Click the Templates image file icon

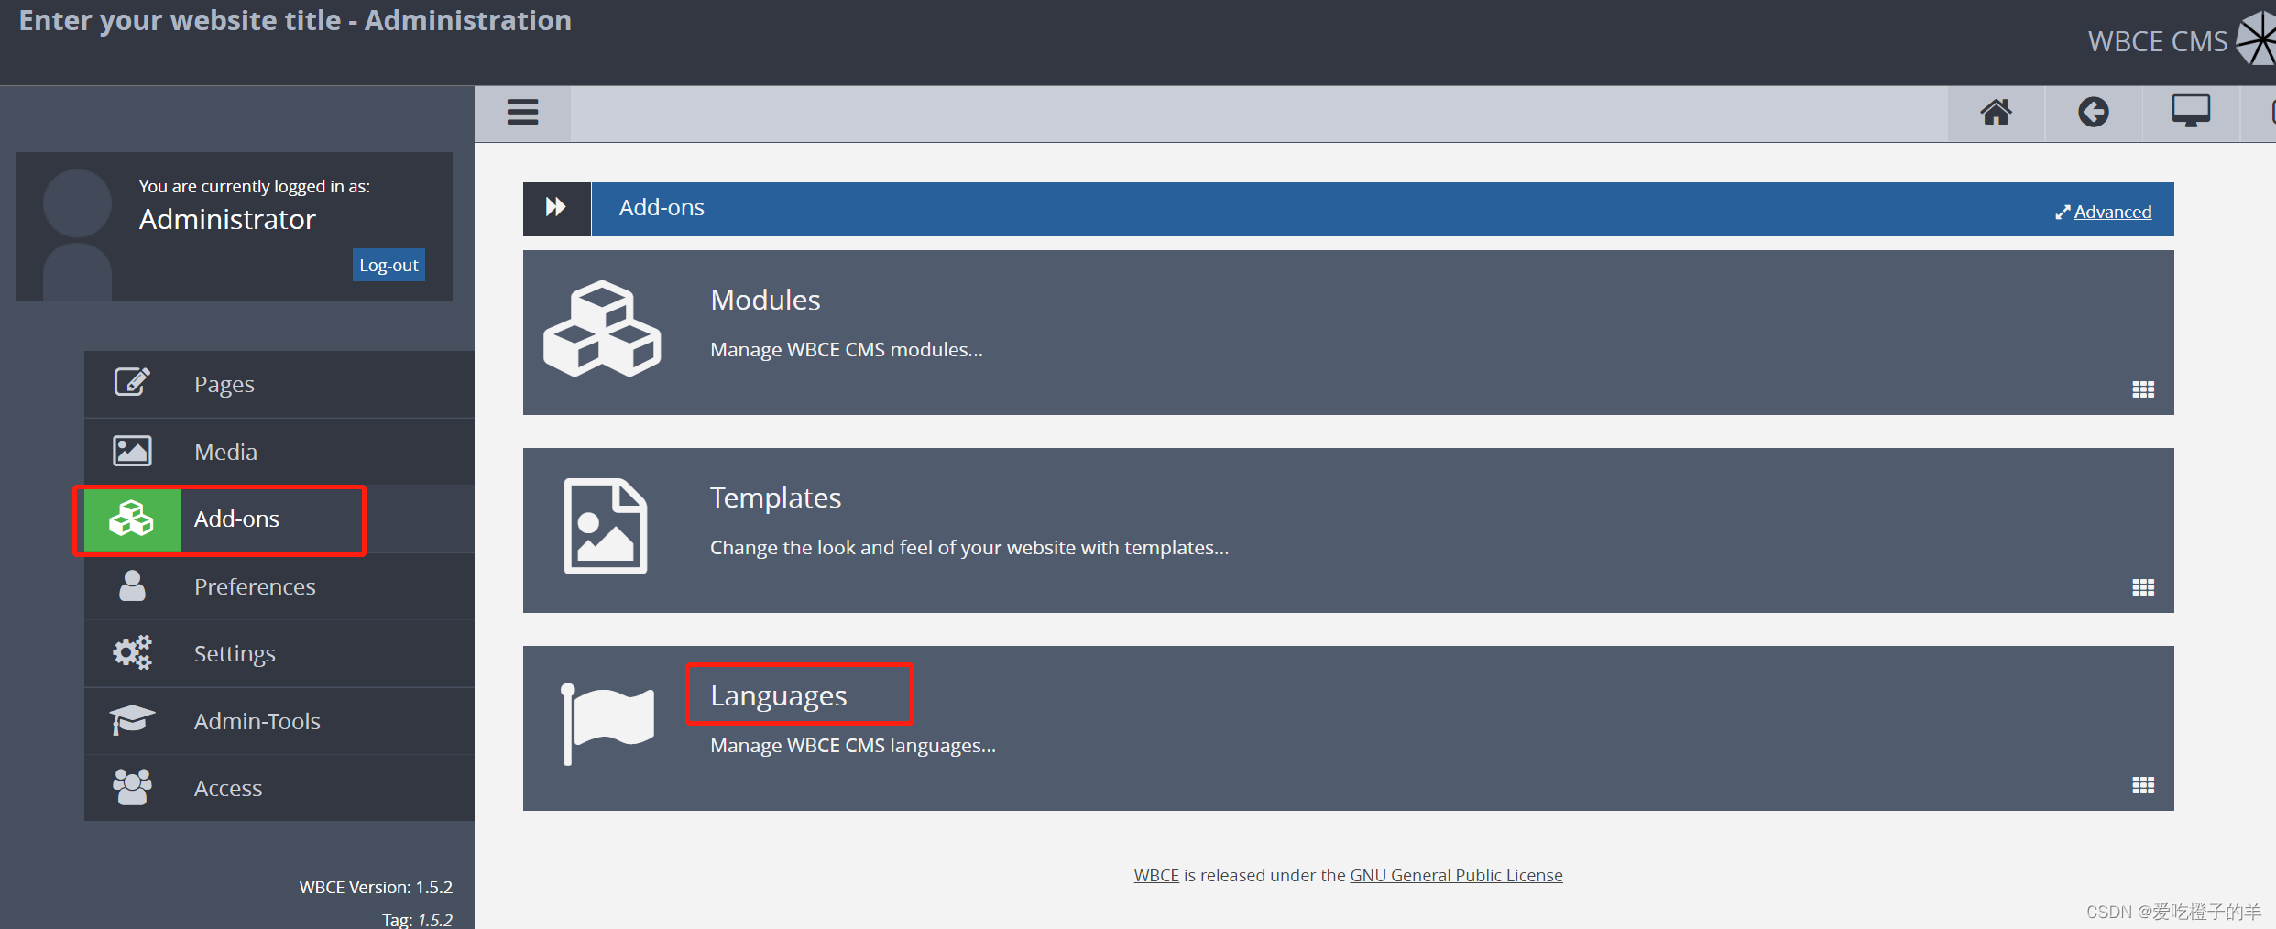pos(605,526)
